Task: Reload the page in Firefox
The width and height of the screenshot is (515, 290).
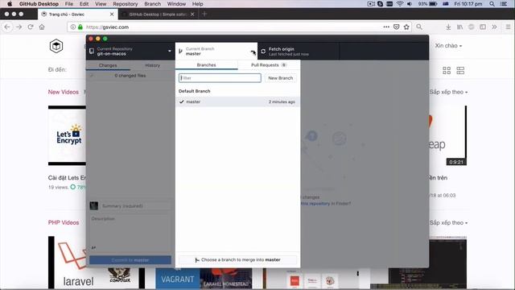Action: (31, 27)
